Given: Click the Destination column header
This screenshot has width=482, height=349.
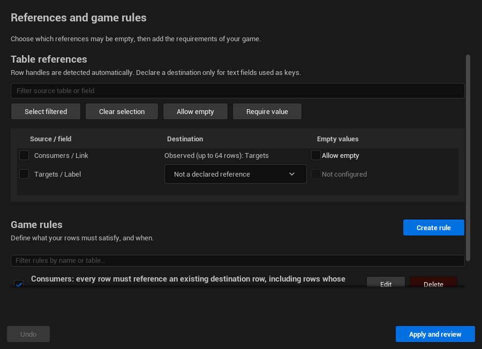Looking at the screenshot, I should [185, 139].
